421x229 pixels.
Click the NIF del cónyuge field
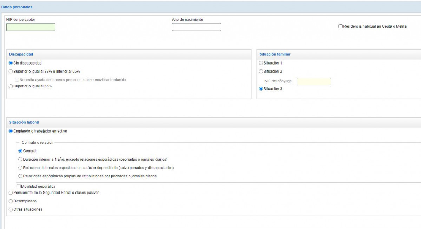click(314, 81)
